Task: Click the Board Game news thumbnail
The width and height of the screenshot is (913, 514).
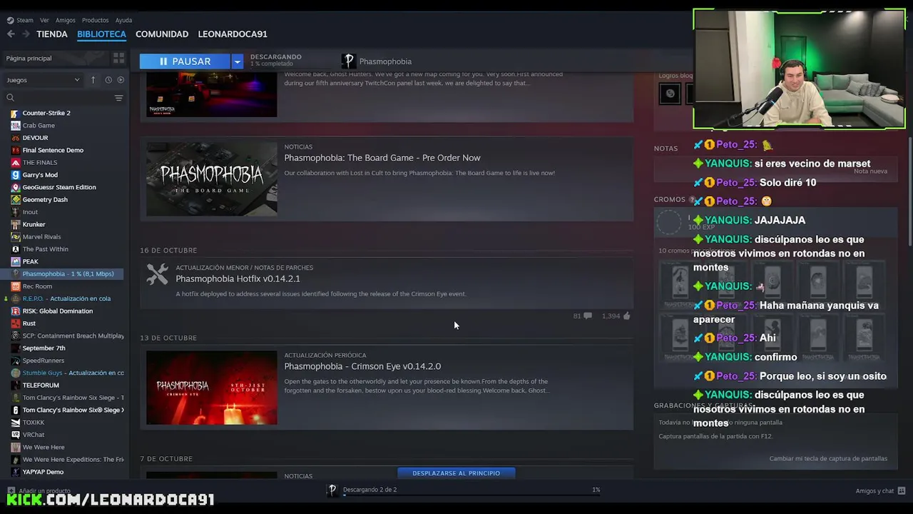Action: coord(212,179)
